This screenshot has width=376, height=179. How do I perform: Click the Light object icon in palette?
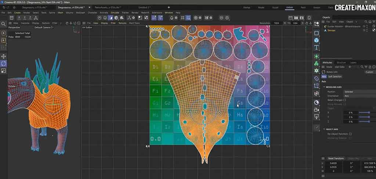click(x=317, y=117)
